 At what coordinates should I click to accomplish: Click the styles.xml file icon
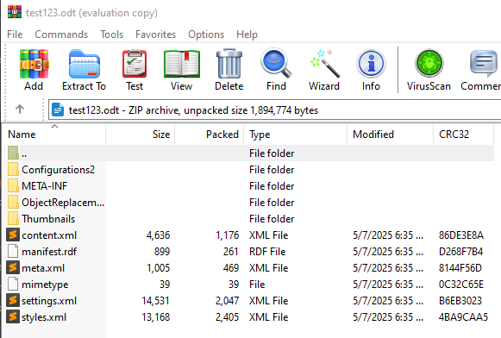coord(13,317)
